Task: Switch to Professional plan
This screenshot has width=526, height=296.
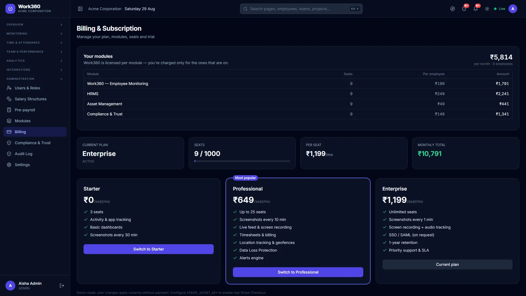Action: coord(298,272)
